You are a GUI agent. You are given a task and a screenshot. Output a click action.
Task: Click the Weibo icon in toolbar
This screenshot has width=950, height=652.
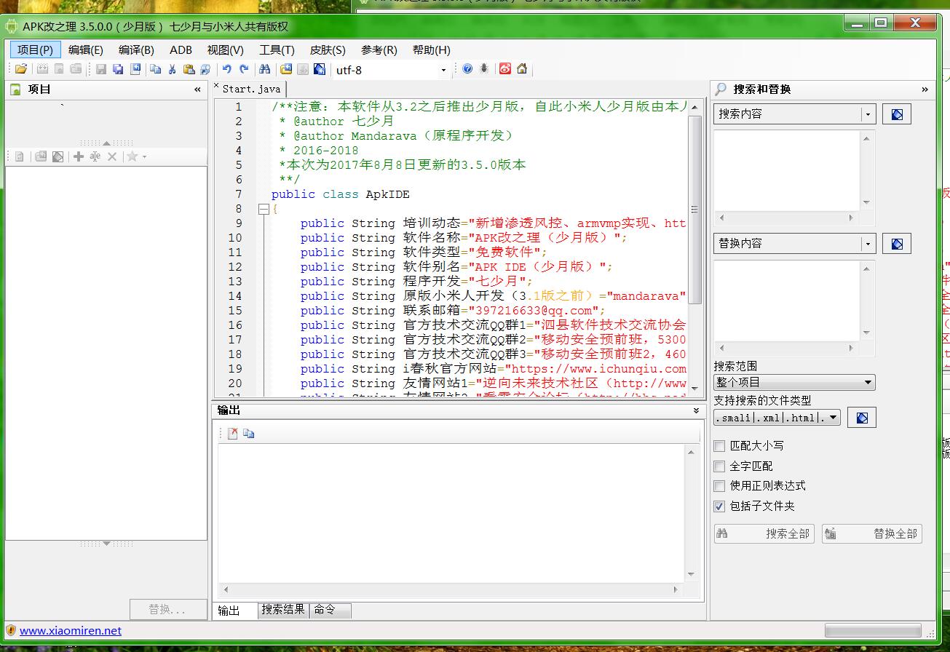pos(505,69)
